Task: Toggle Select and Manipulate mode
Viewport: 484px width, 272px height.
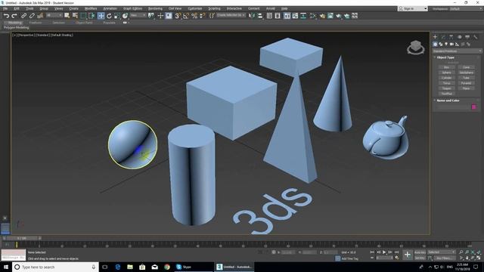Action: (x=160, y=16)
